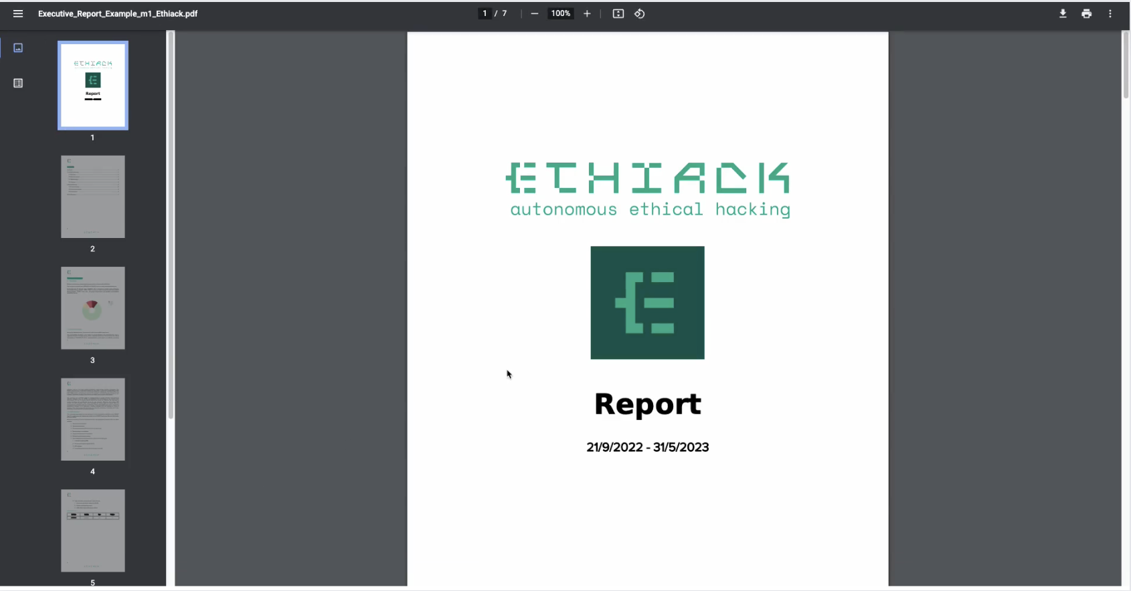Click the file name Executive_Report_Example_m1_Ethiack.pdf
The height and width of the screenshot is (591, 1131).
(x=118, y=13)
